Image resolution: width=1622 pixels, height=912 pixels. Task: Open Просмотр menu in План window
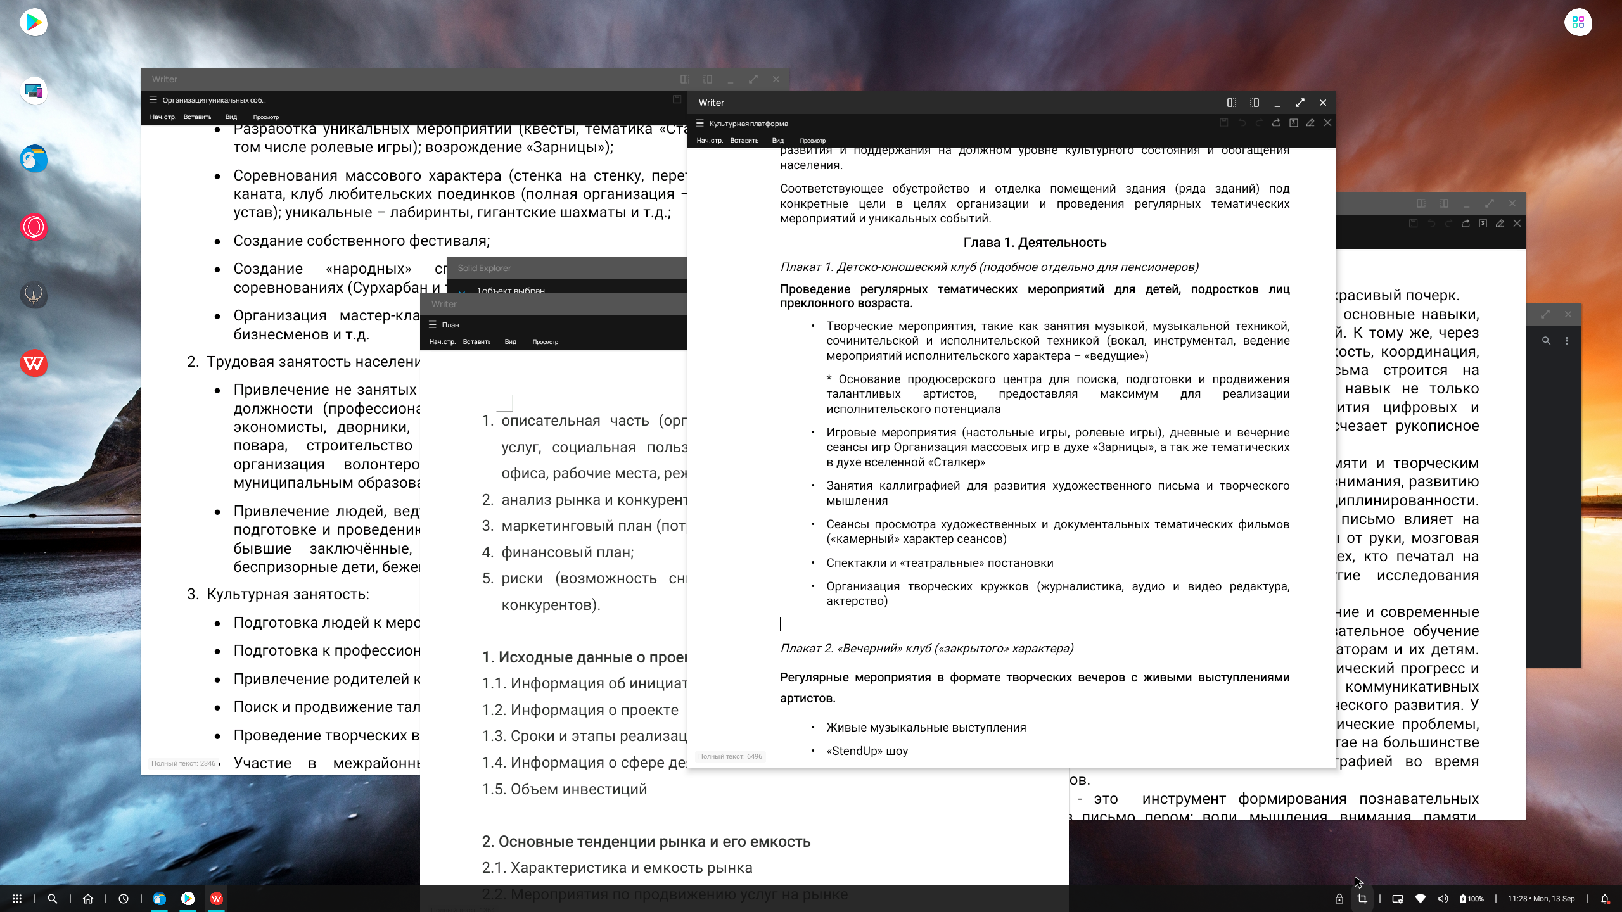coord(546,342)
